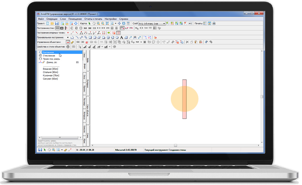302x185 pixels.
Task: Expand the zoom dropdown arrow in the status bar
Action: point(61,150)
